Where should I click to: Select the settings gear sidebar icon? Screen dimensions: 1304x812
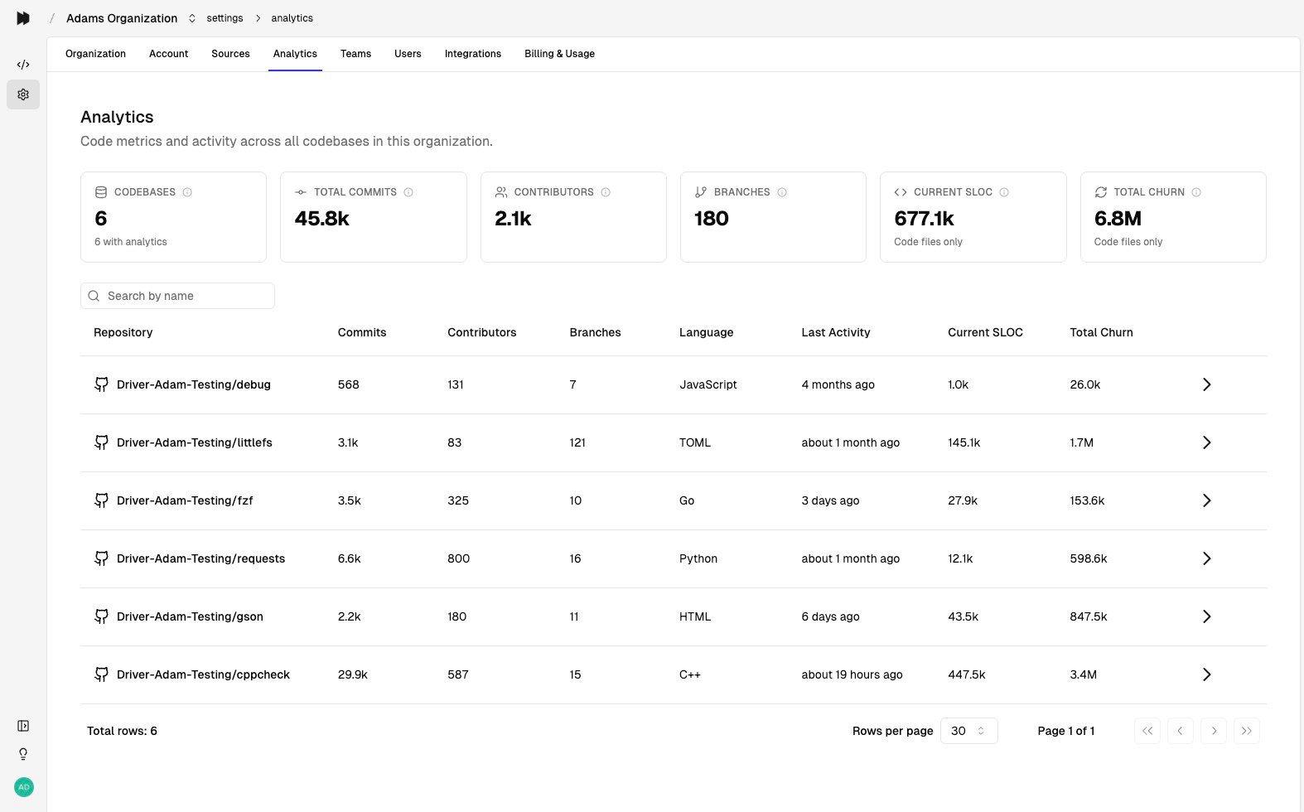click(23, 94)
